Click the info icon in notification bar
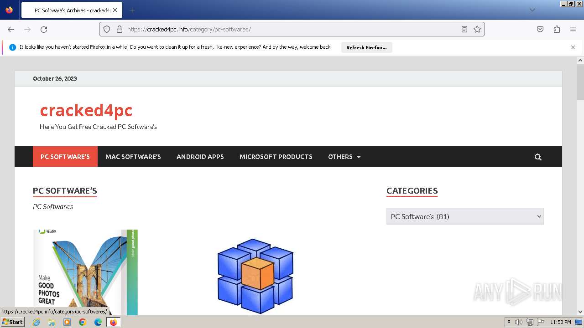 click(x=12, y=47)
